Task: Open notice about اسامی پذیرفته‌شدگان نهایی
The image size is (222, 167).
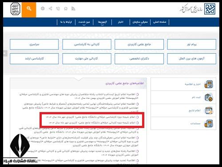Action: (80, 108)
